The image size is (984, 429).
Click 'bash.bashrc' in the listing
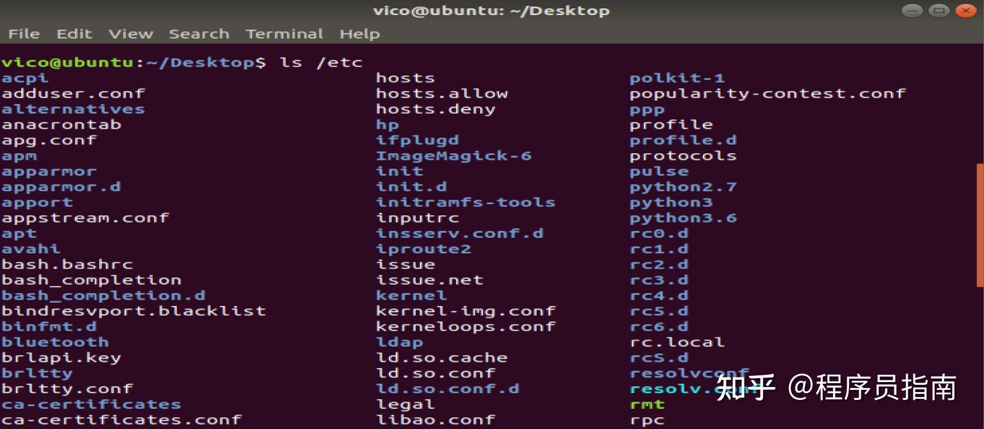68,265
